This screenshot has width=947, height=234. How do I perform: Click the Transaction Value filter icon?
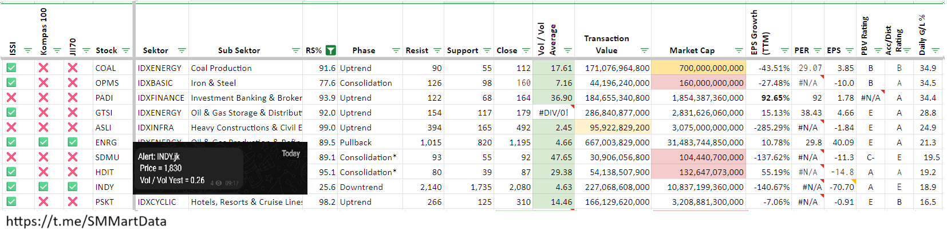[644, 50]
